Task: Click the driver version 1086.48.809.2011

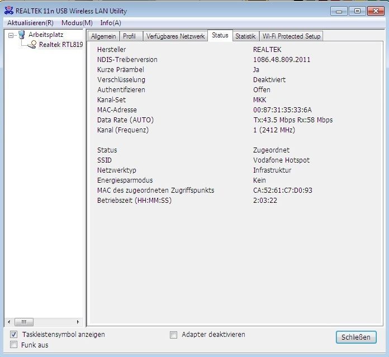Action: [282, 59]
